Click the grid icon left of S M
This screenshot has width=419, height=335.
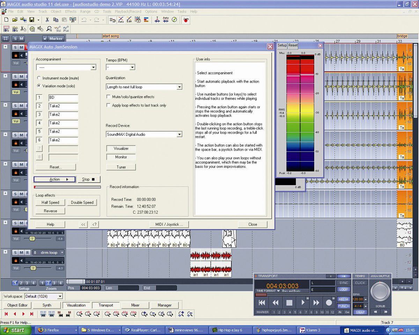coord(6,38)
